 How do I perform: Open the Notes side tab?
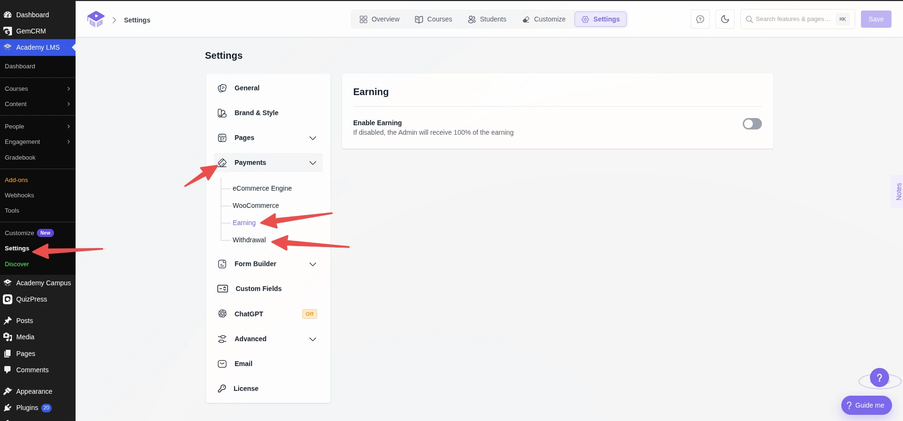pos(898,192)
